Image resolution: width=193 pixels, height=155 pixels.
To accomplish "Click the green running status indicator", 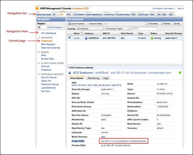I will pos(152,38).
